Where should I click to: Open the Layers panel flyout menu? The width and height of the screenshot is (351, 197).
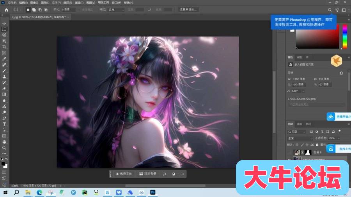(349, 124)
